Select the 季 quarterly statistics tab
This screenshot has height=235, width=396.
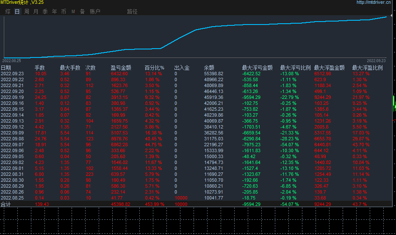point(45,11)
